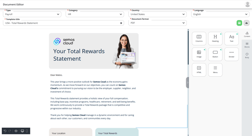Select the 'Your Location' card

pyautogui.click(x=71, y=132)
